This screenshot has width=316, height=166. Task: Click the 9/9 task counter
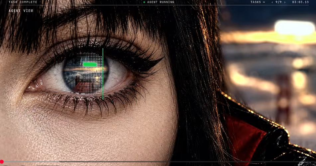[x=278, y=2]
